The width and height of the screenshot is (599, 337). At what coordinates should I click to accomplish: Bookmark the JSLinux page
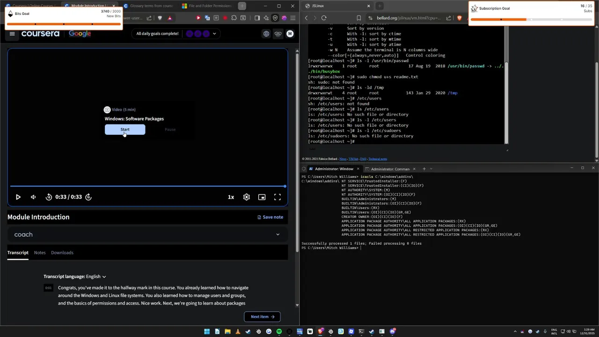click(358, 18)
